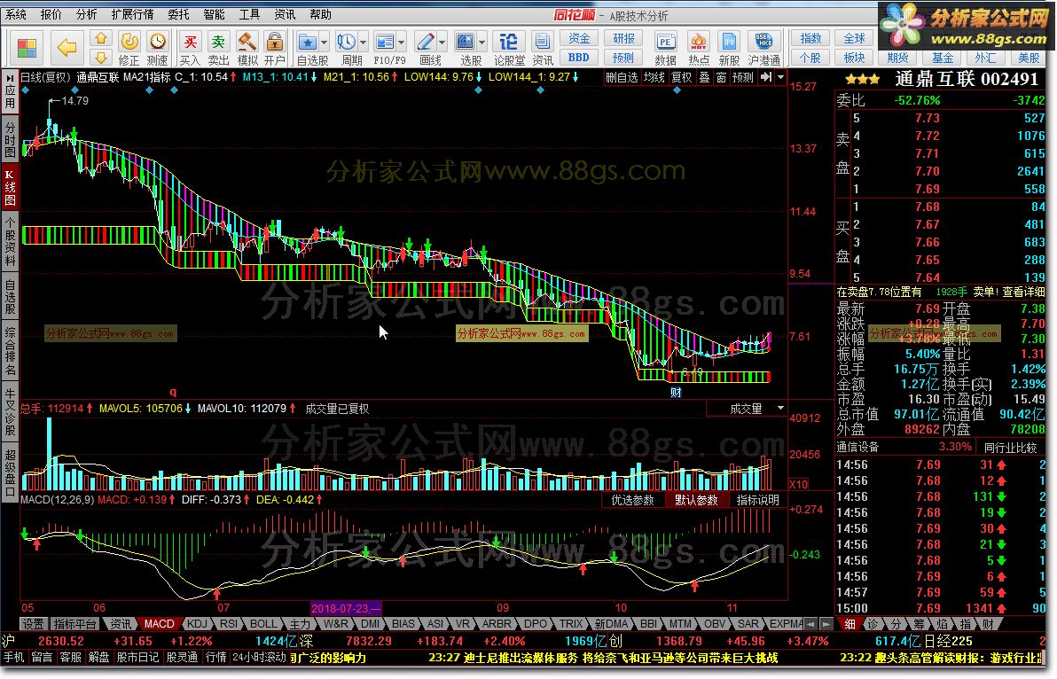Viewport: 1057px width, 679px height.
Task: Toggle 复权 price adjustment
Action: point(682,77)
